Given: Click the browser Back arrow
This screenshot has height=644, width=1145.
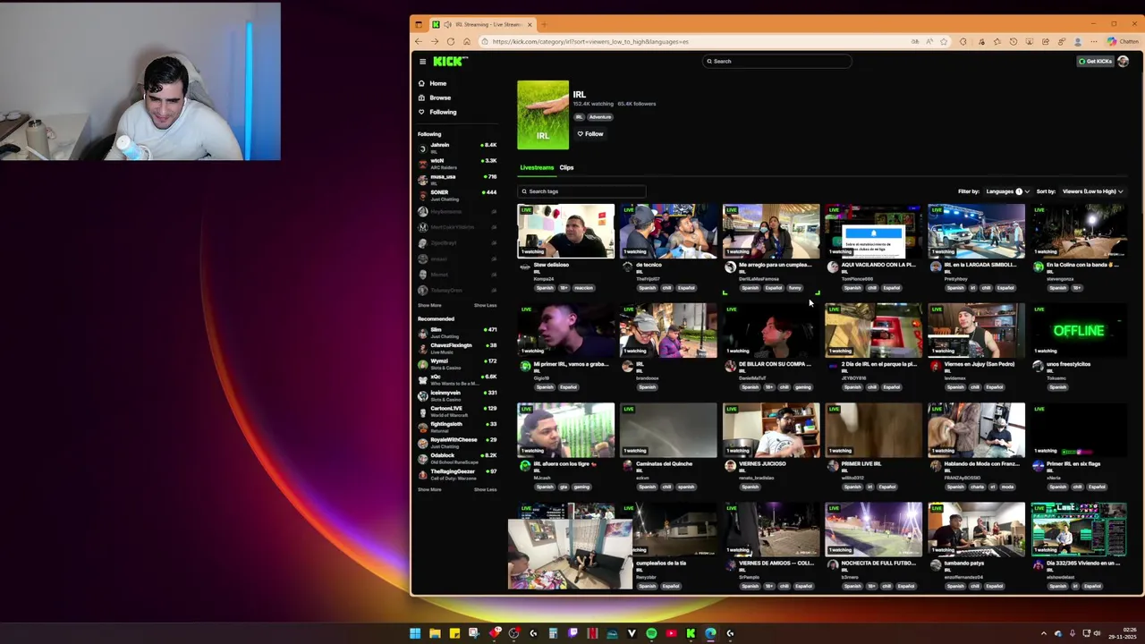Looking at the screenshot, I should 419,42.
